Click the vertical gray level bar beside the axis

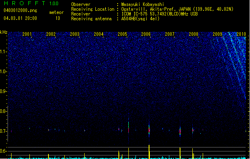[x=8, y=123]
